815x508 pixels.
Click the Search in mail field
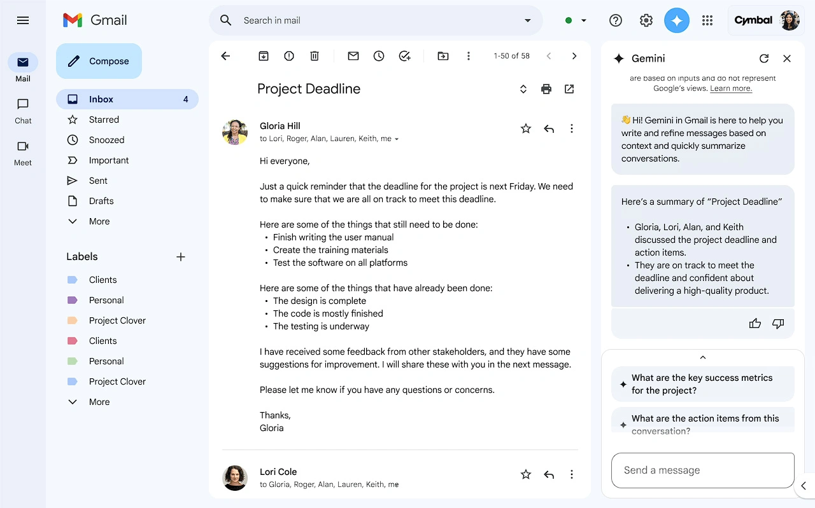pos(376,20)
